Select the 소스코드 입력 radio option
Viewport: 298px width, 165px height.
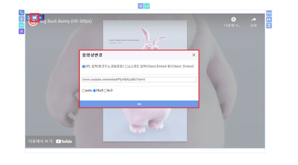tap(126, 66)
